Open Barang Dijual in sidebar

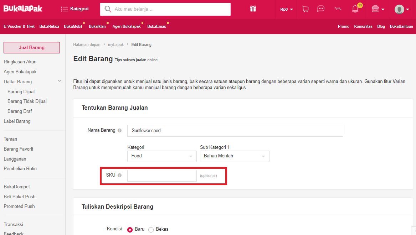tap(21, 92)
